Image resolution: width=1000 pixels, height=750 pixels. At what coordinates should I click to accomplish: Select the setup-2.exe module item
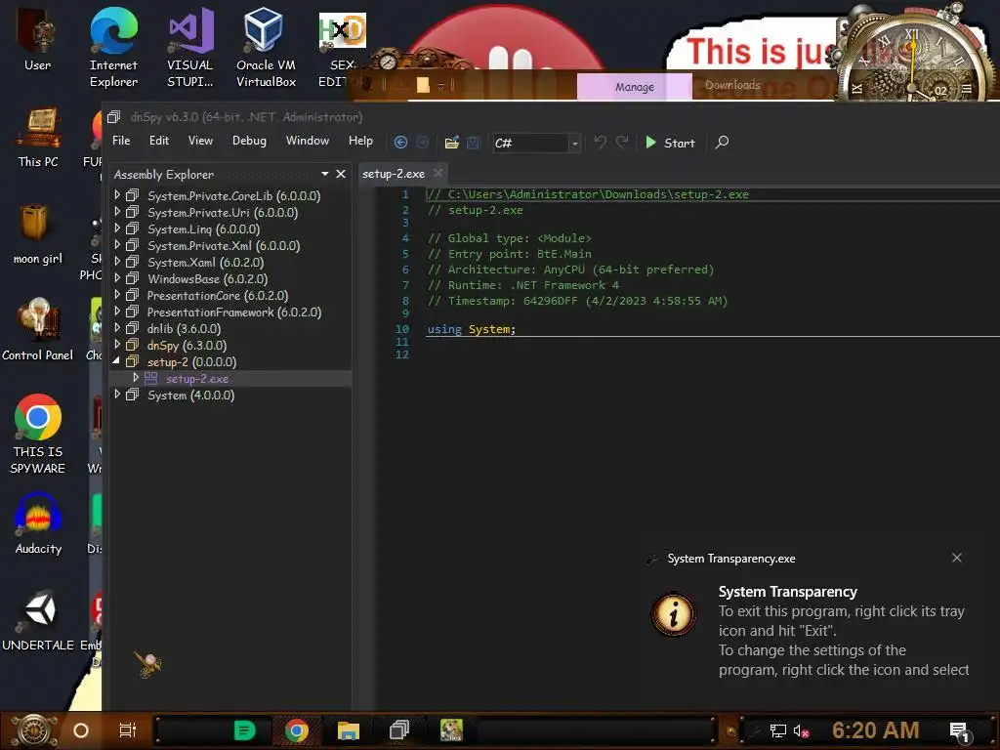click(x=197, y=378)
